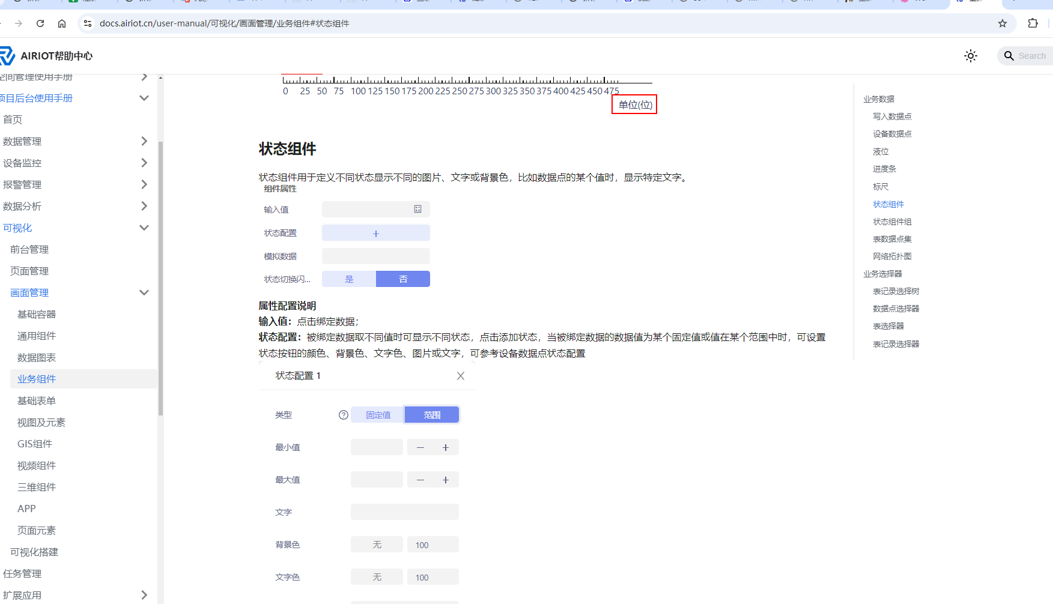Click the AIRIOT logo icon
The width and height of the screenshot is (1053, 604).
(7, 56)
